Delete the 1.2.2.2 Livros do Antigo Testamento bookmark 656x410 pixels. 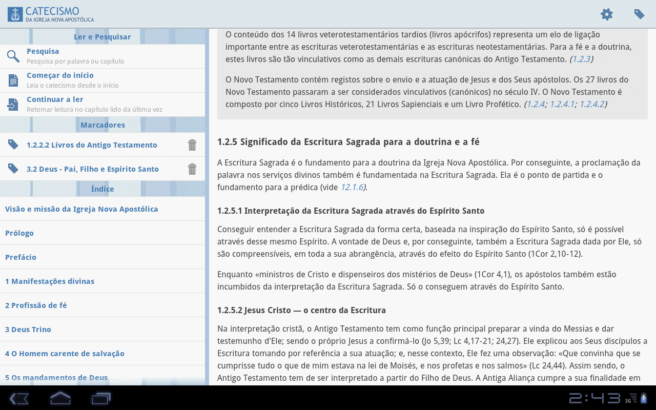(192, 145)
